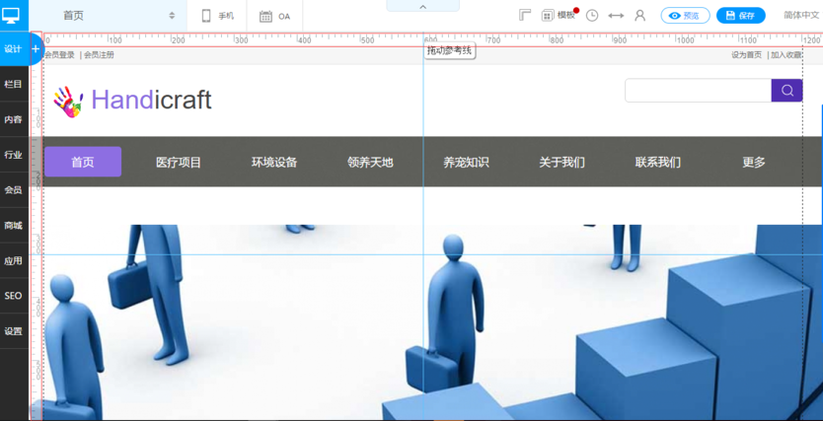Screen dimensions: 823x421
Task: Click the 设为首页 link
Action: [x=746, y=55]
